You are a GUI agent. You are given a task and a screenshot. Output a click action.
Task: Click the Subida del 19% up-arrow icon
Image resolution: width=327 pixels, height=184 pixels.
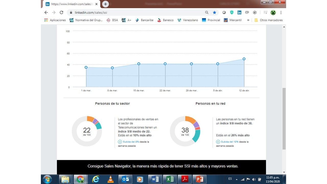click(x=218, y=142)
